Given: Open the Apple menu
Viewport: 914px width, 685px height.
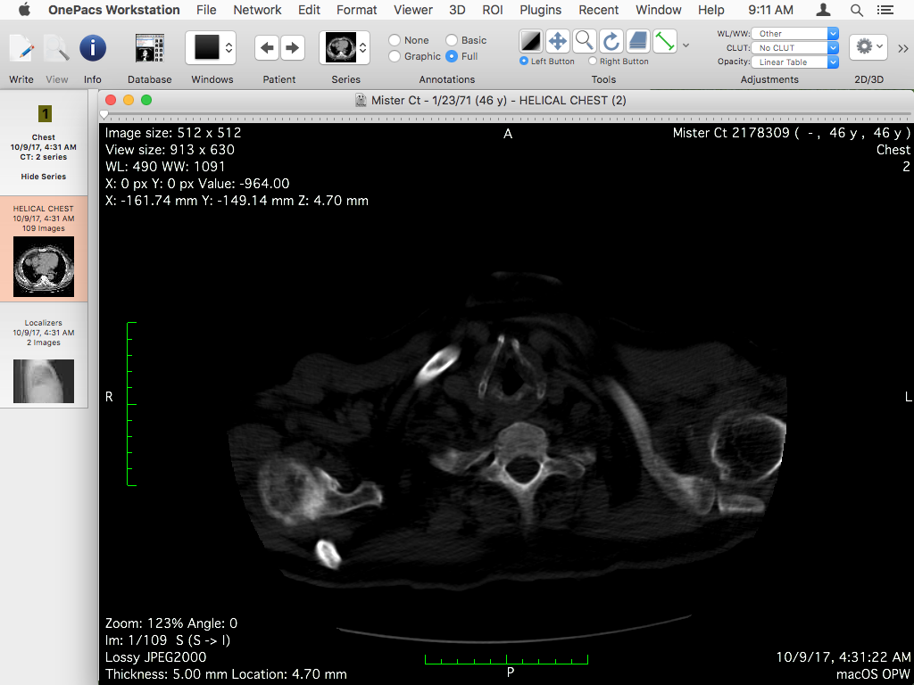Looking at the screenshot, I should [x=24, y=10].
